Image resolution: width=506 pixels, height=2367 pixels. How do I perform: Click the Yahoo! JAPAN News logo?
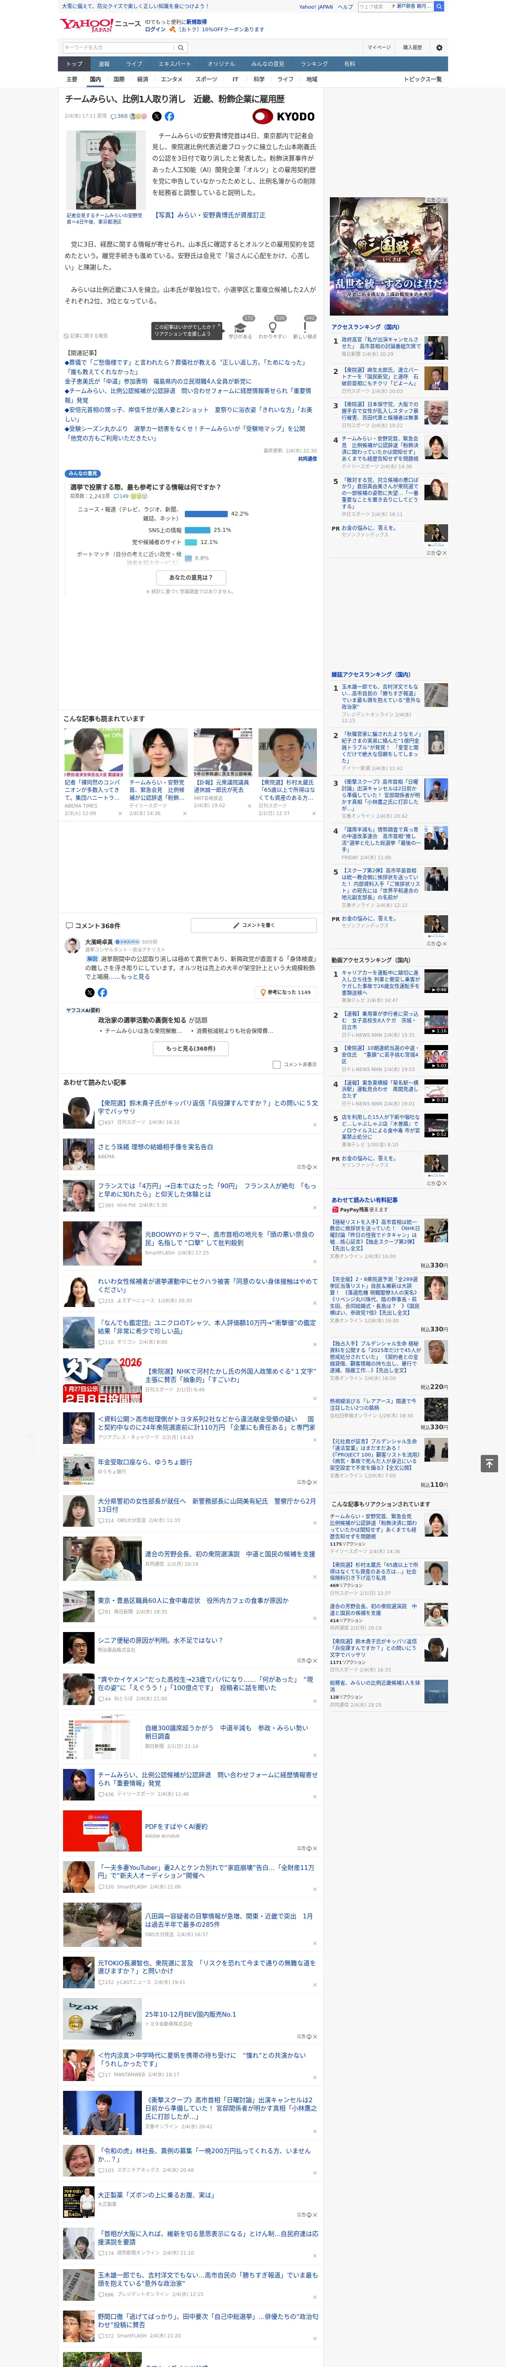(101, 25)
